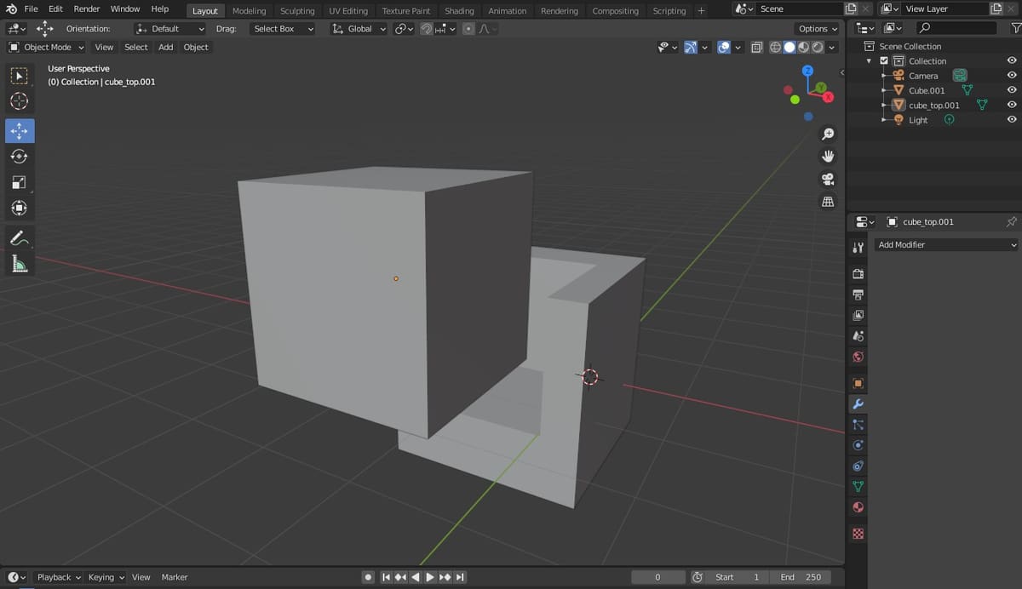Click the End frame 250 field
The width and height of the screenshot is (1022, 589).
pyautogui.click(x=801, y=577)
